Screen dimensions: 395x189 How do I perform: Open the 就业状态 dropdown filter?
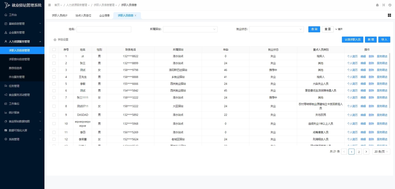pos(276,29)
